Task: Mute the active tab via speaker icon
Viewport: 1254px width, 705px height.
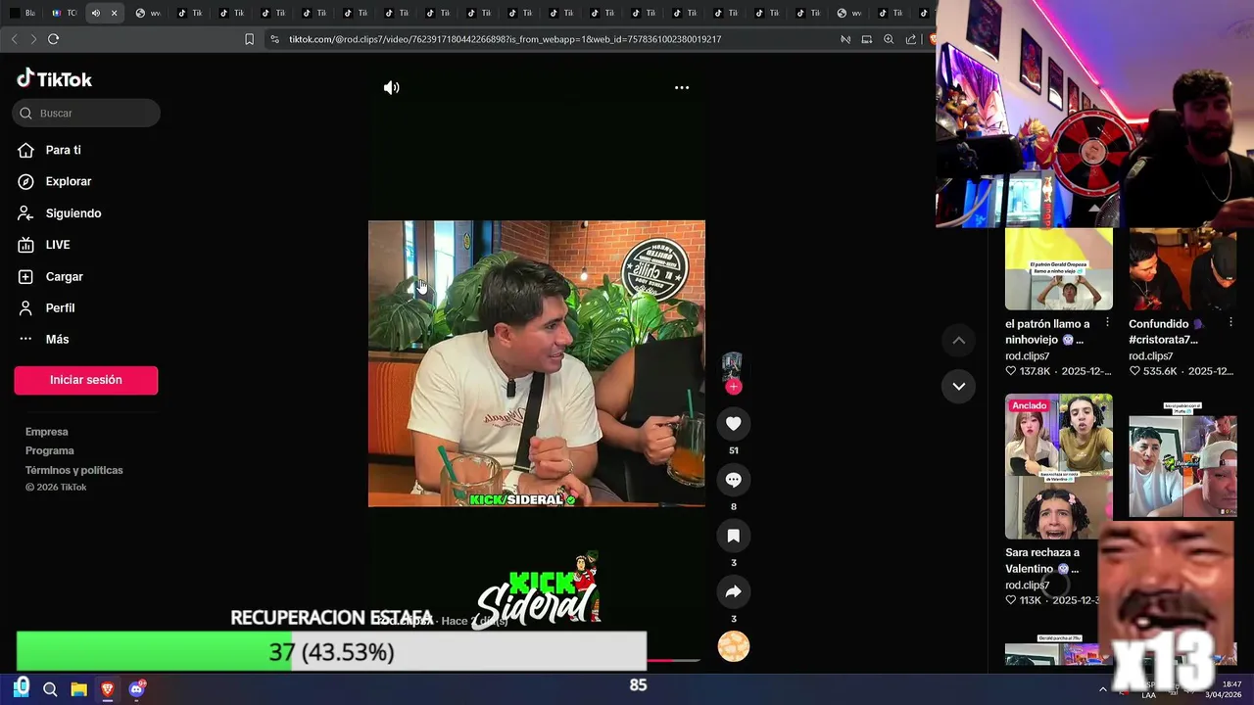Action: pos(95,13)
